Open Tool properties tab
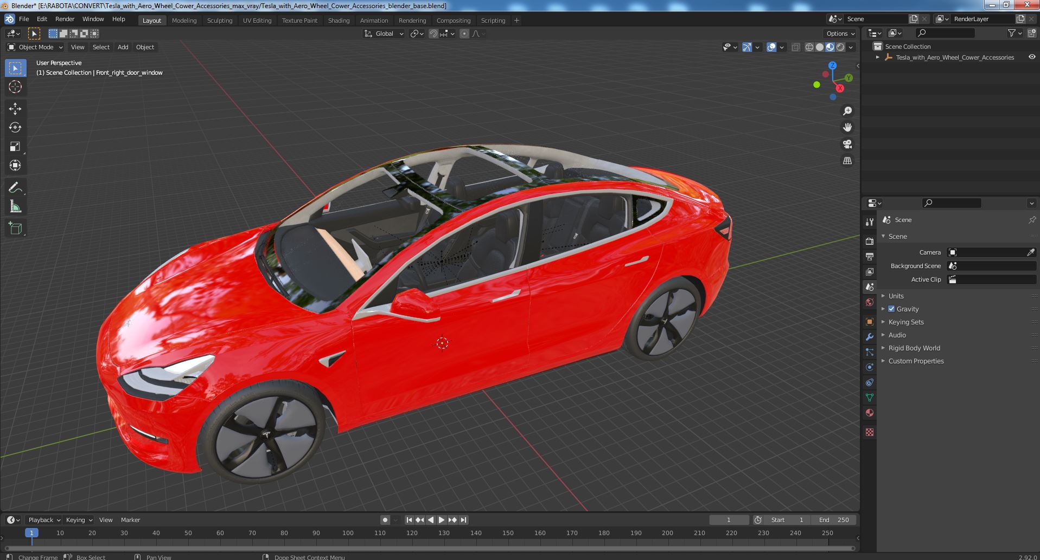The image size is (1040, 560). coord(870,222)
